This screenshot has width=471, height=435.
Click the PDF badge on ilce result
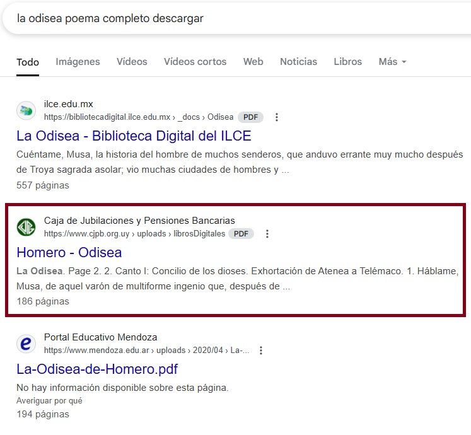[x=250, y=117]
